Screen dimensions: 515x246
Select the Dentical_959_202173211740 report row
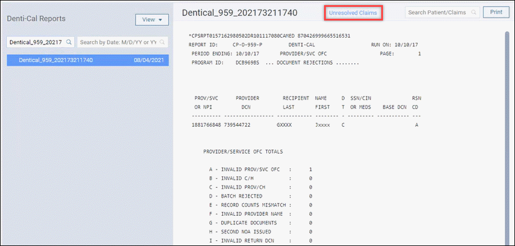87,60
